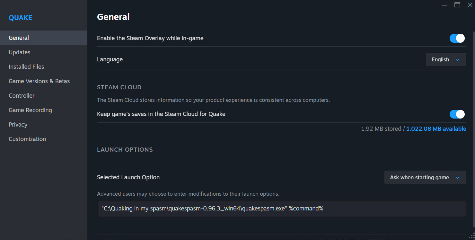Click the 1,022.08 MB available link
The width and height of the screenshot is (475, 240).
(436, 129)
